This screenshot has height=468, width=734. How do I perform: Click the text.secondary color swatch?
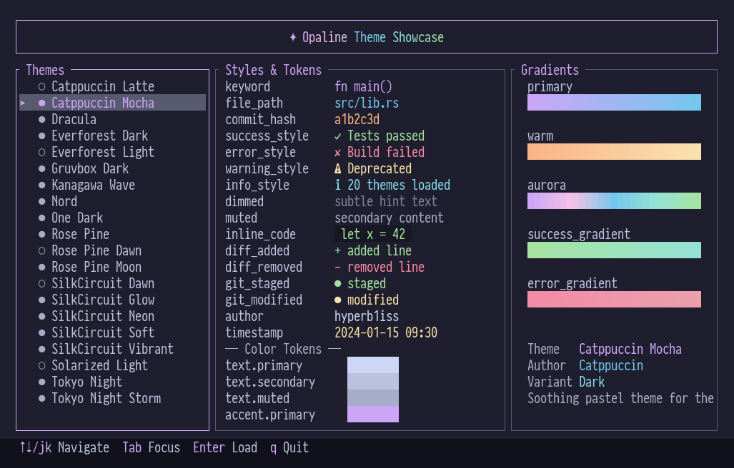pos(373,381)
